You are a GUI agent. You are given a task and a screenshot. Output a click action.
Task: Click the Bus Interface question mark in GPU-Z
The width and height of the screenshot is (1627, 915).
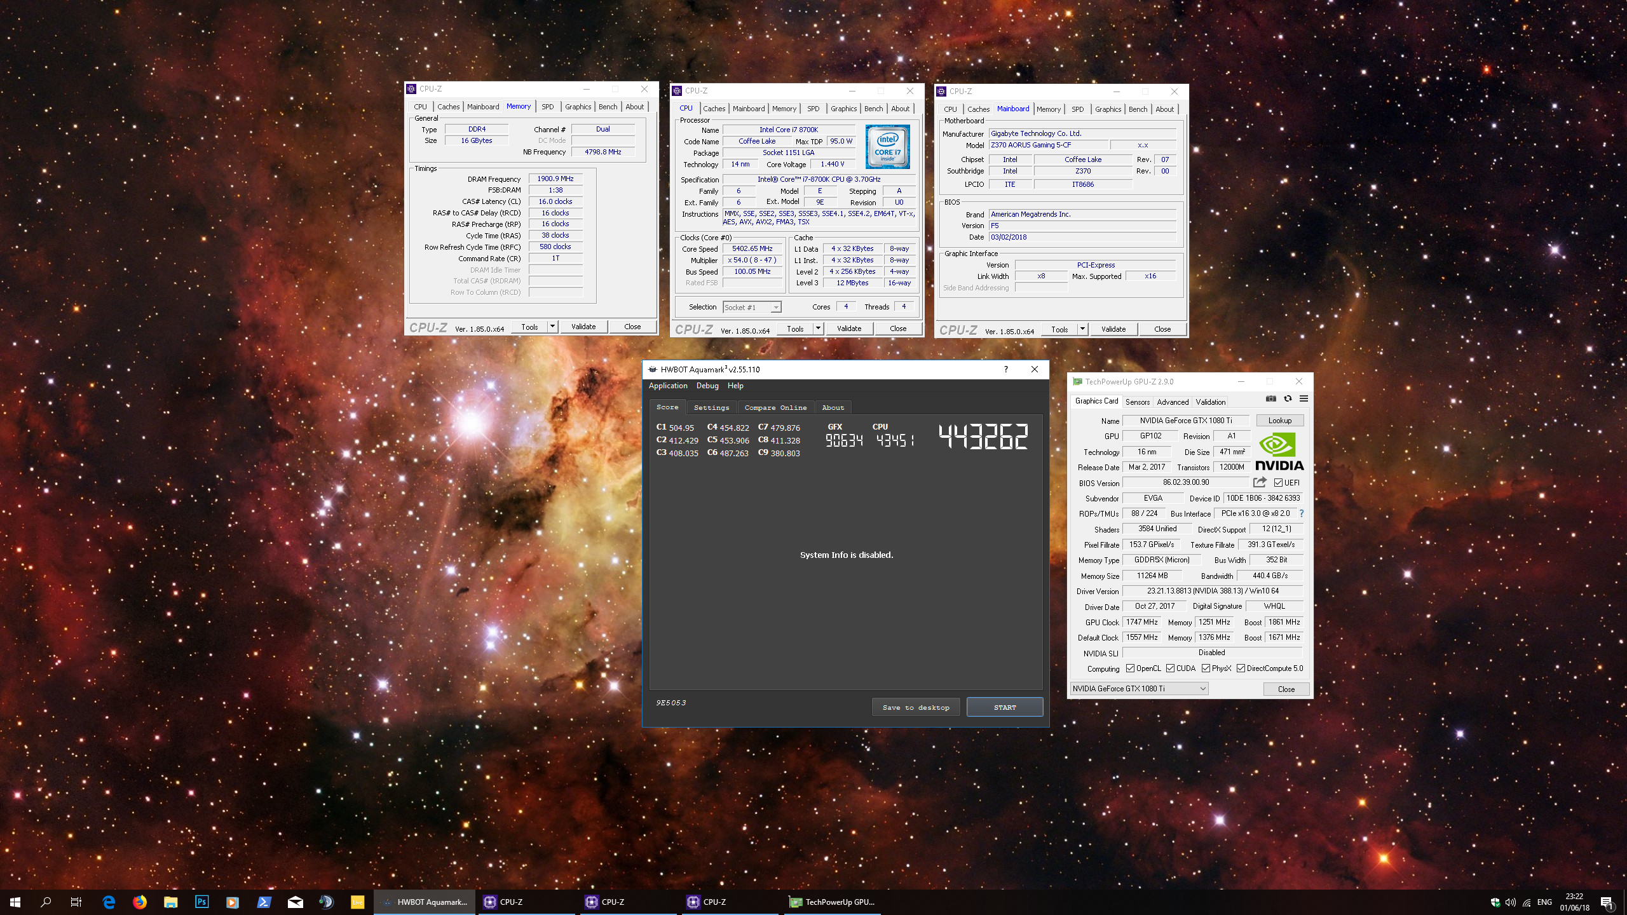point(1302,513)
